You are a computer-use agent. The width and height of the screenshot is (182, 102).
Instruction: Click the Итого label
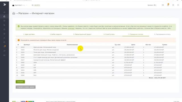click(x=151, y=78)
